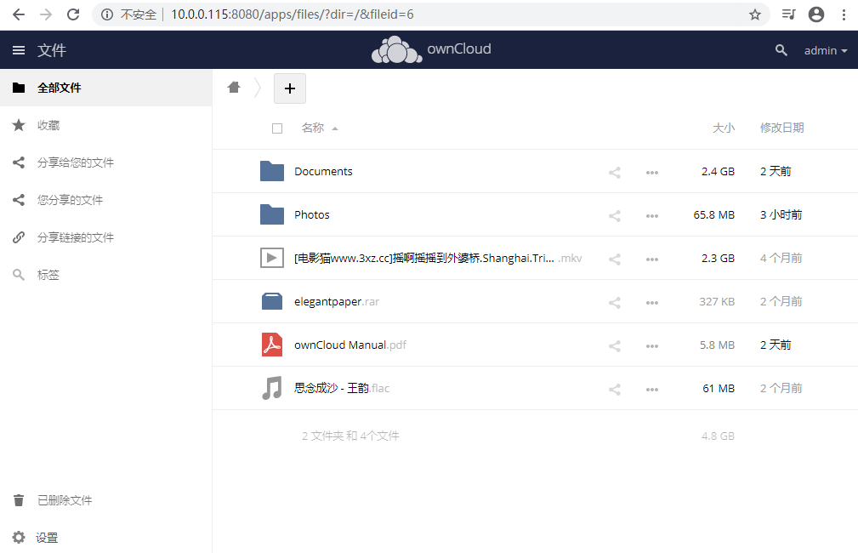Click the 61 MB size cell
Viewport: 858px width, 553px height.
(x=719, y=388)
